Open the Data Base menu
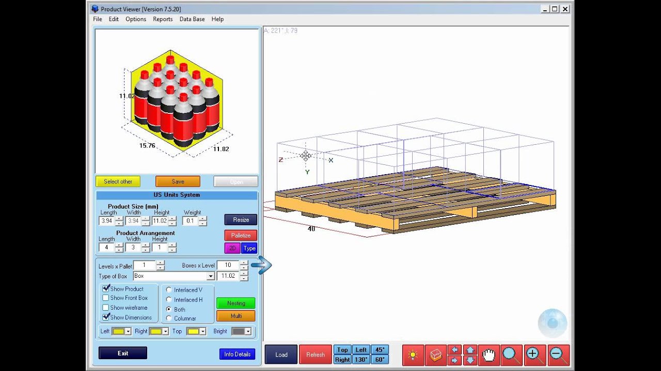 pos(192,19)
